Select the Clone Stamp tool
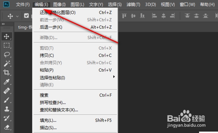 pos(7,109)
